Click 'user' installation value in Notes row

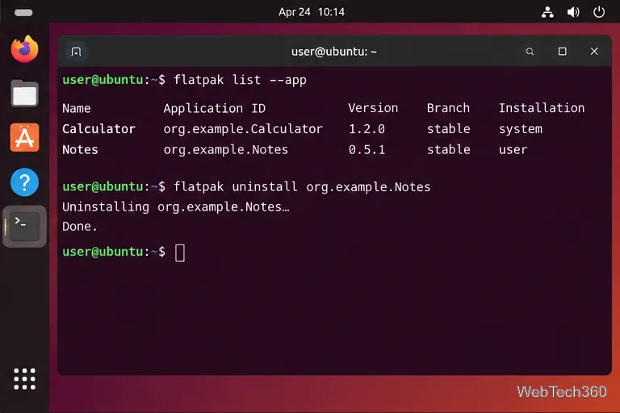click(513, 150)
